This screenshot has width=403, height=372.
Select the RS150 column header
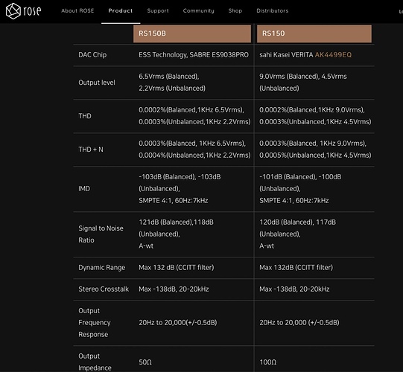pos(314,33)
